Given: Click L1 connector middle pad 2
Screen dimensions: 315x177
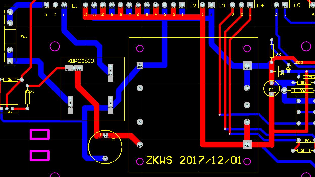Looking at the screenshot, I should 55,5.
